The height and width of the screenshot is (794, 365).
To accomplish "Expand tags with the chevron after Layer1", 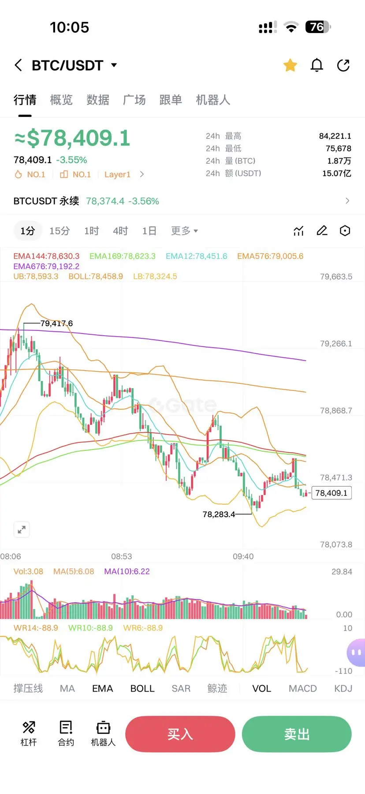I will point(142,174).
